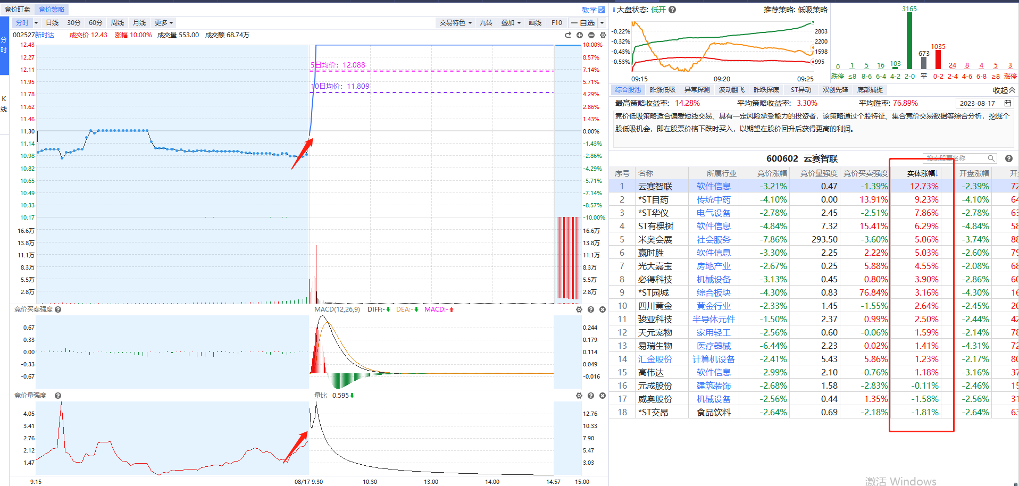
Task: Select 底部捕捉 strategy tab
Action: [x=870, y=90]
